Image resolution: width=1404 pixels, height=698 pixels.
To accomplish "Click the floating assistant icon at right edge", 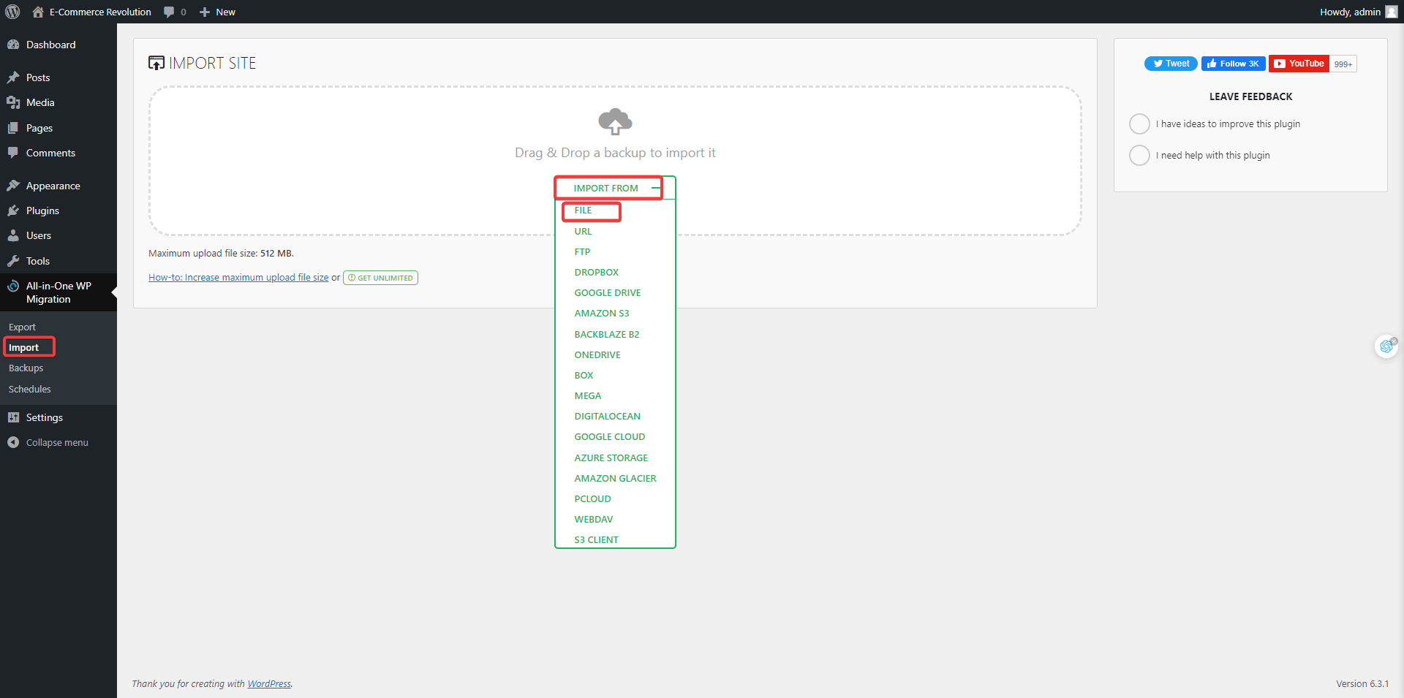I will 1386,346.
